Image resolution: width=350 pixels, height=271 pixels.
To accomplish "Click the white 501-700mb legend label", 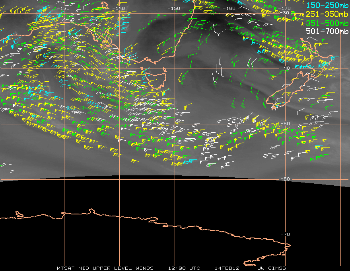I will [x=327, y=31].
